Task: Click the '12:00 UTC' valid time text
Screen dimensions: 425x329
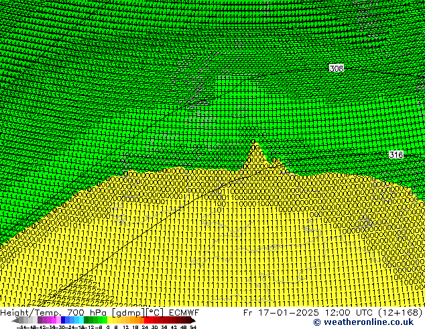Action: point(349,313)
